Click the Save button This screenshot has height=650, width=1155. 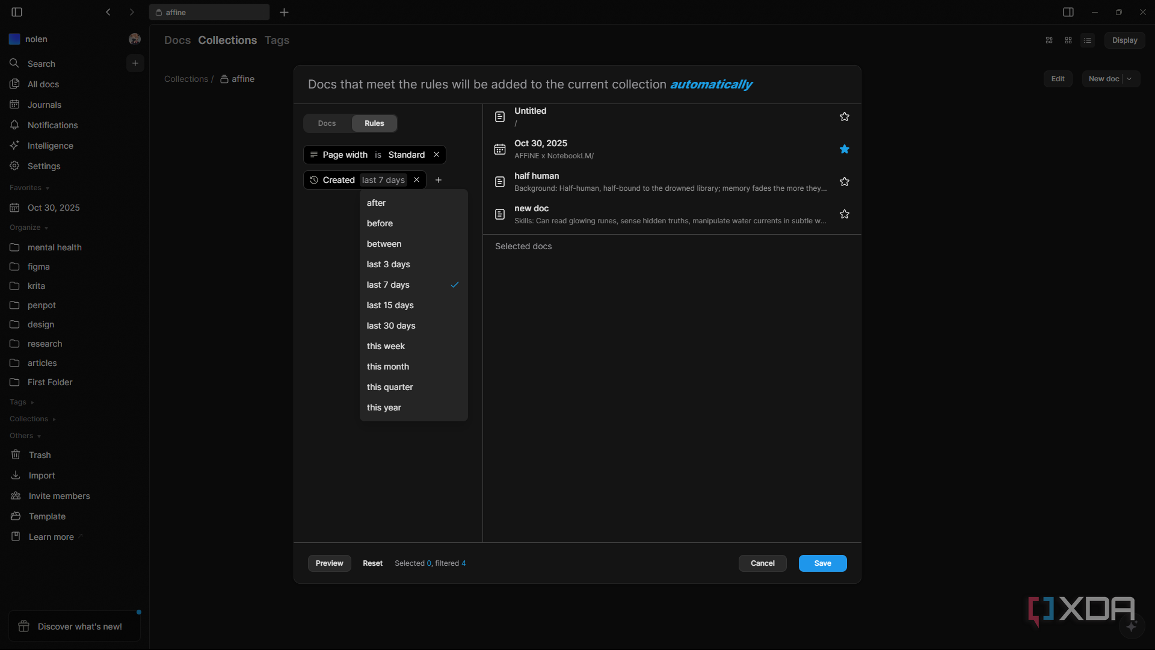[x=823, y=563]
